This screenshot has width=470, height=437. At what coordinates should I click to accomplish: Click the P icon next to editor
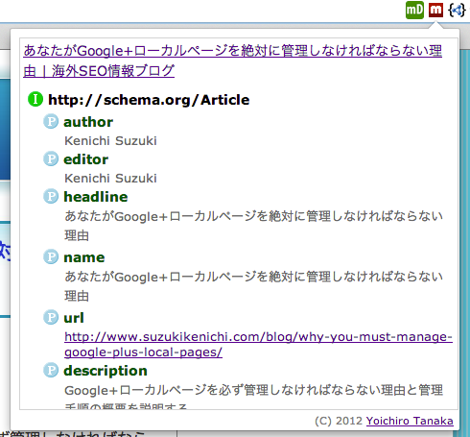pos(51,158)
